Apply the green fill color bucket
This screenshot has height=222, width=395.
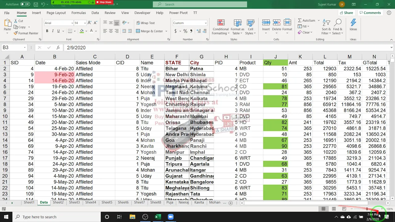[81, 31]
